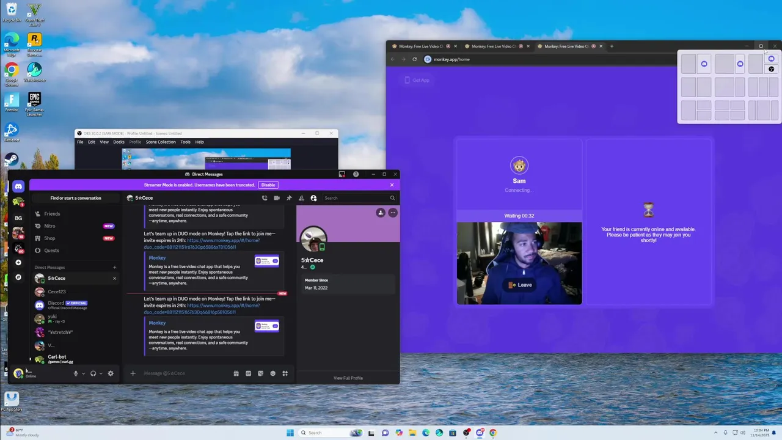Open Discord user settings gear
This screenshot has height=440, width=782.
(111, 373)
